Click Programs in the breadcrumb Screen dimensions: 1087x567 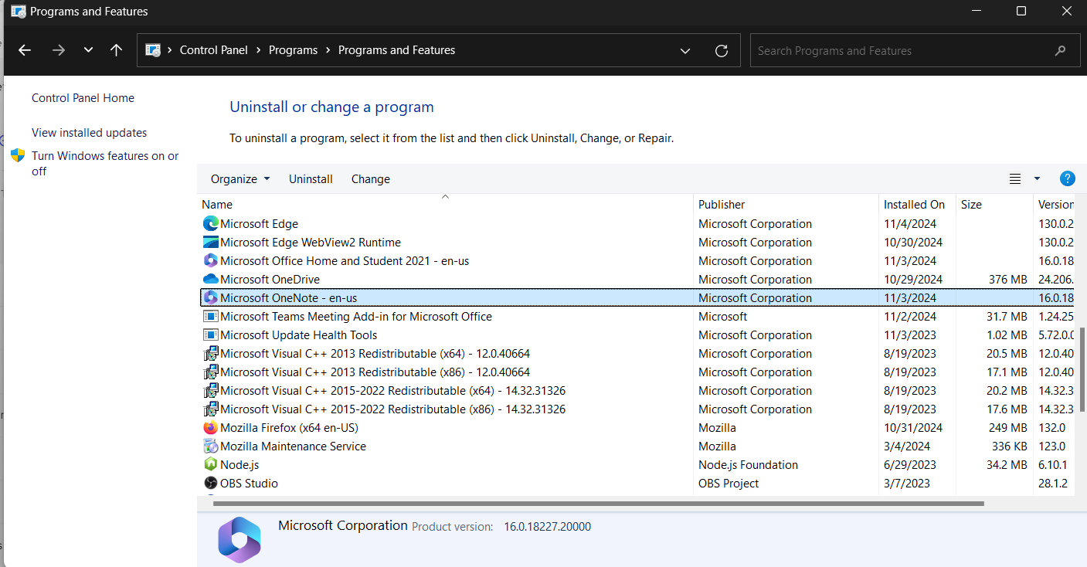point(293,50)
